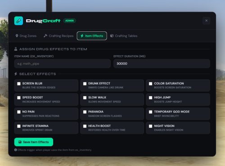Select the Speed Boost checkbox
The image size is (225, 166).
[19, 98]
